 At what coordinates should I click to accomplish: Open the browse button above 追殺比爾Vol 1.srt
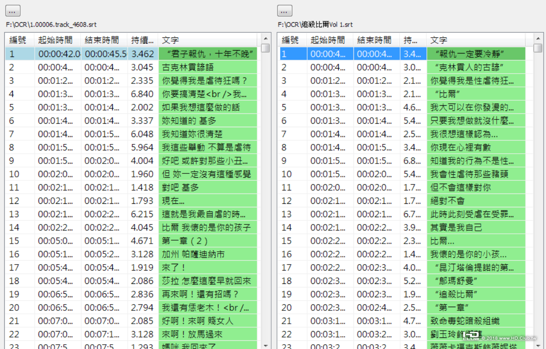coord(285,11)
